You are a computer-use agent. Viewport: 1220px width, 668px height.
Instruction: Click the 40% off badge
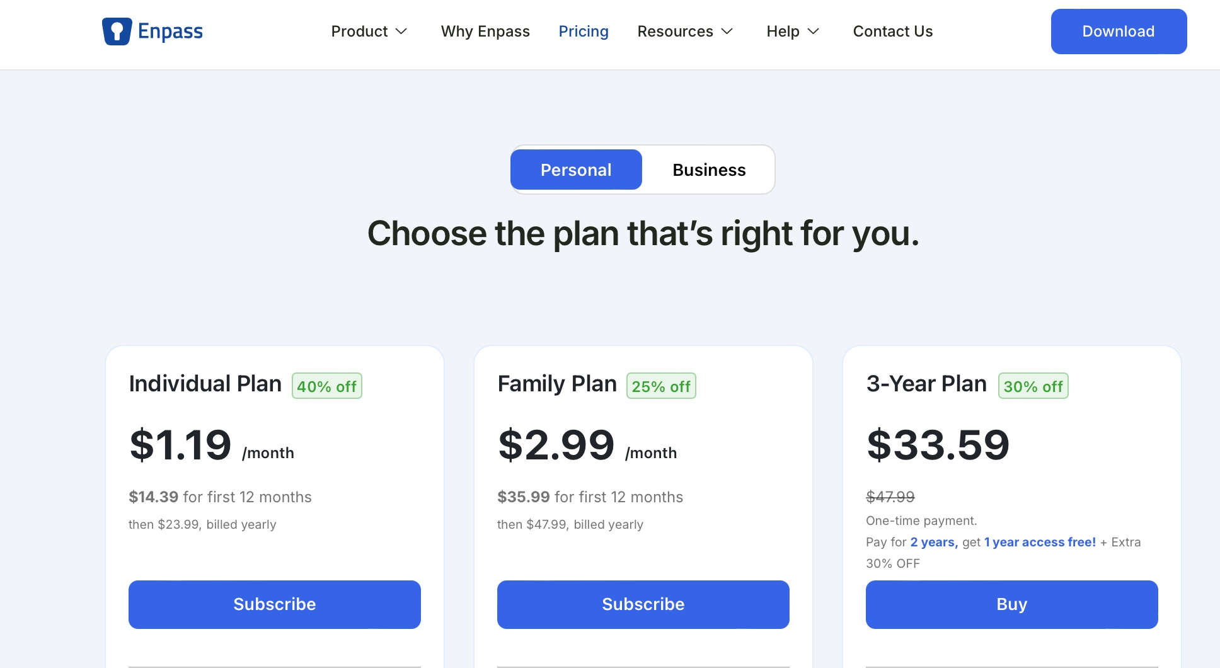[x=326, y=386]
